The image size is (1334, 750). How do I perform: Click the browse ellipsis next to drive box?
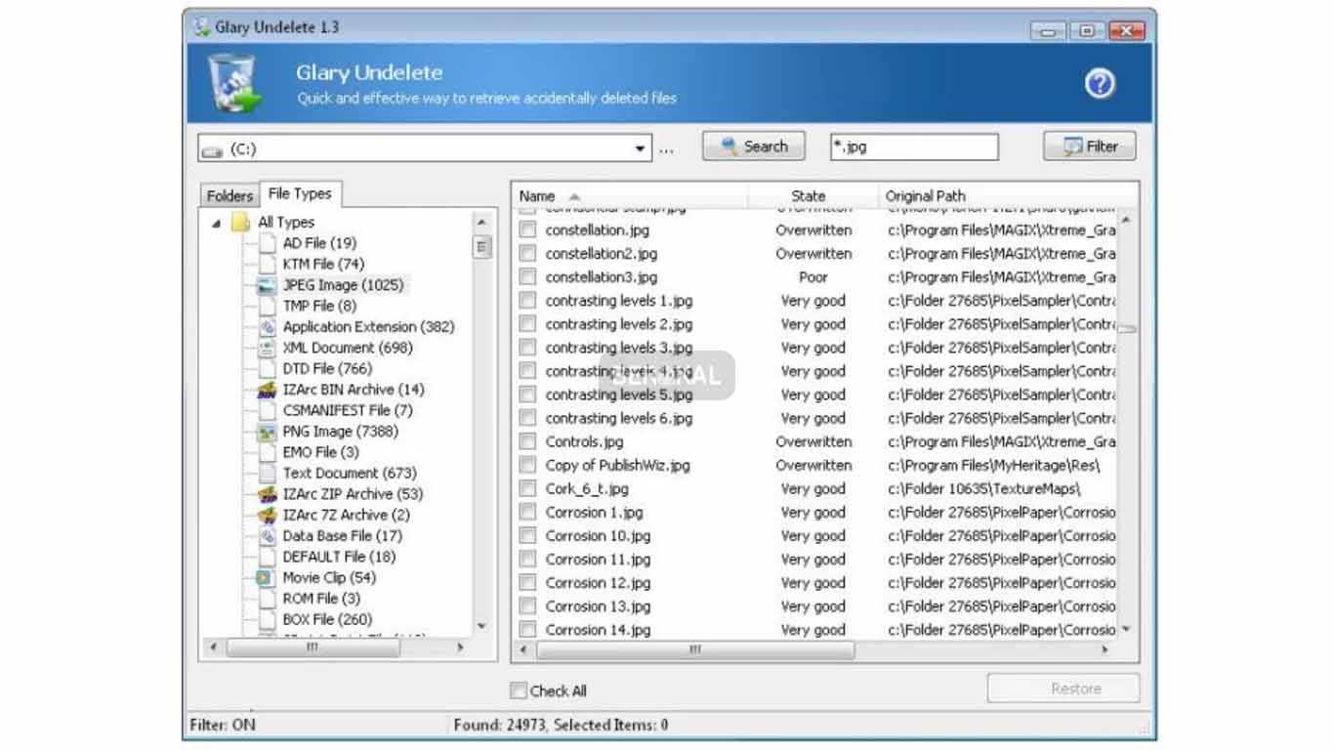click(x=666, y=150)
